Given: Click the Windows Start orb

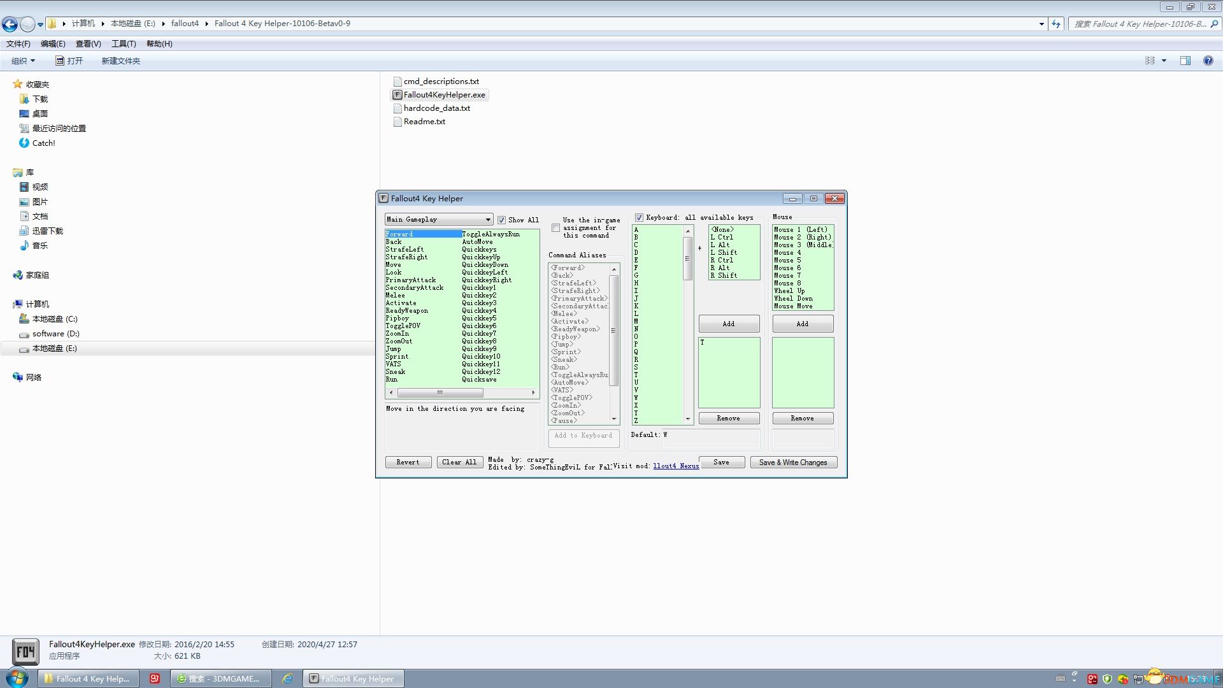Looking at the screenshot, I should 17,678.
